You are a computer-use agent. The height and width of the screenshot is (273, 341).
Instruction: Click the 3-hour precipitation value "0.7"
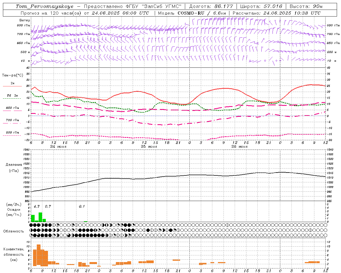(x=48, y=206)
